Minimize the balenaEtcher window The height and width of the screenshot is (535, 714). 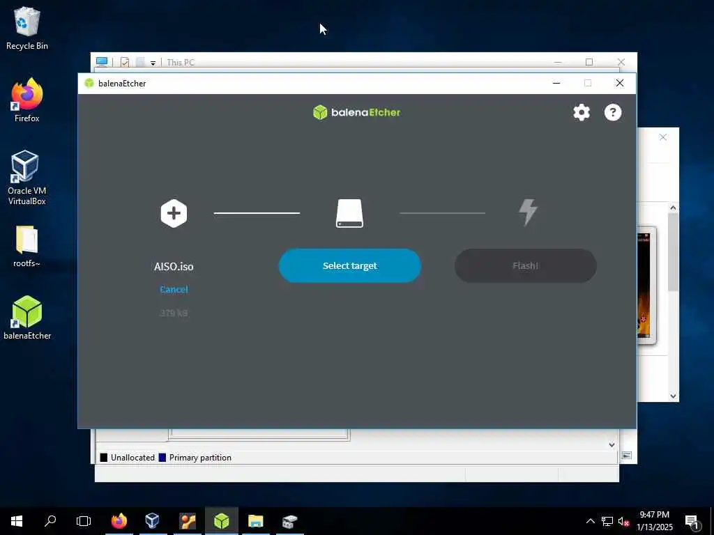[556, 84]
